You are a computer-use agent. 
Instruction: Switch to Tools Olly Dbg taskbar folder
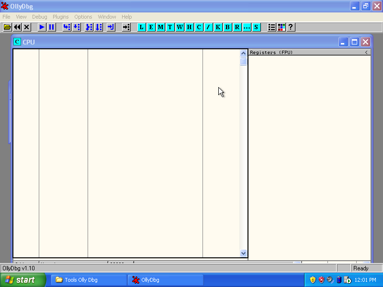click(x=89, y=280)
